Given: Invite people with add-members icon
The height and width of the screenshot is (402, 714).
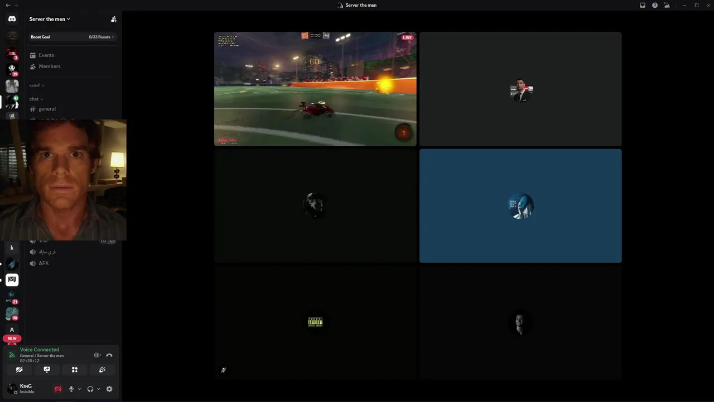Looking at the screenshot, I should (x=114, y=19).
